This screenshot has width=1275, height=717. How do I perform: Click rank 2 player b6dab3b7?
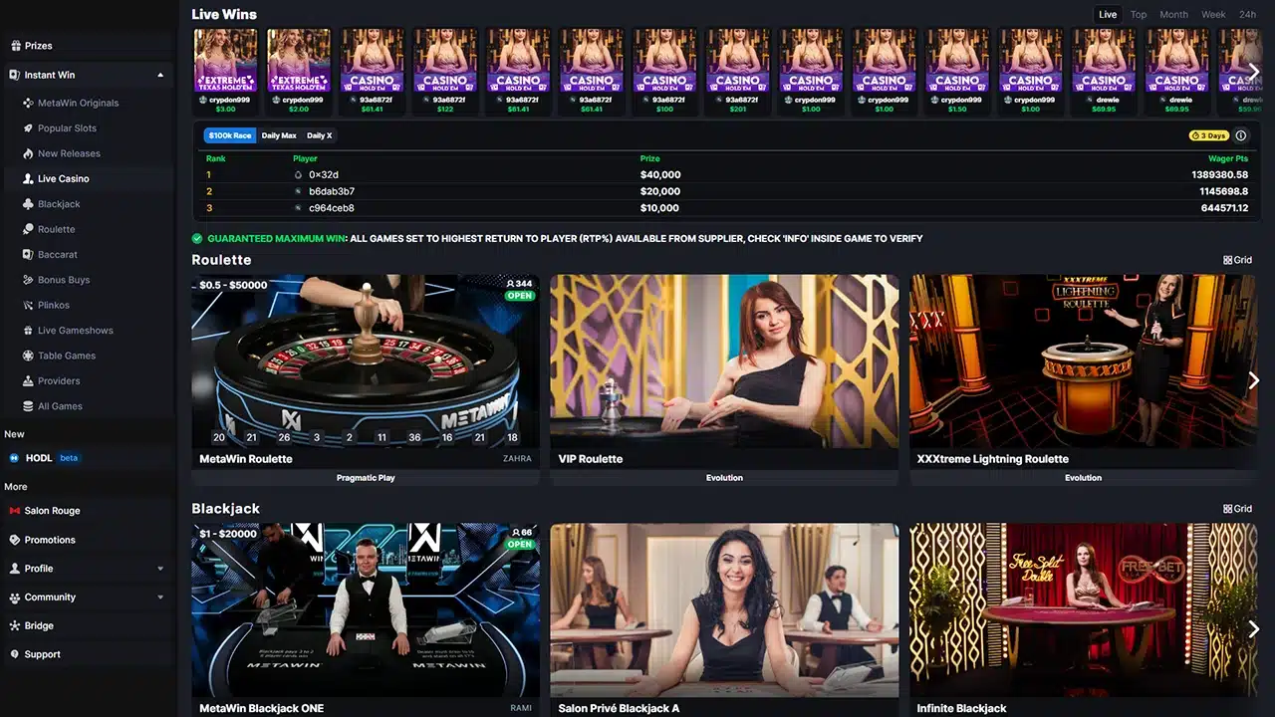(332, 191)
